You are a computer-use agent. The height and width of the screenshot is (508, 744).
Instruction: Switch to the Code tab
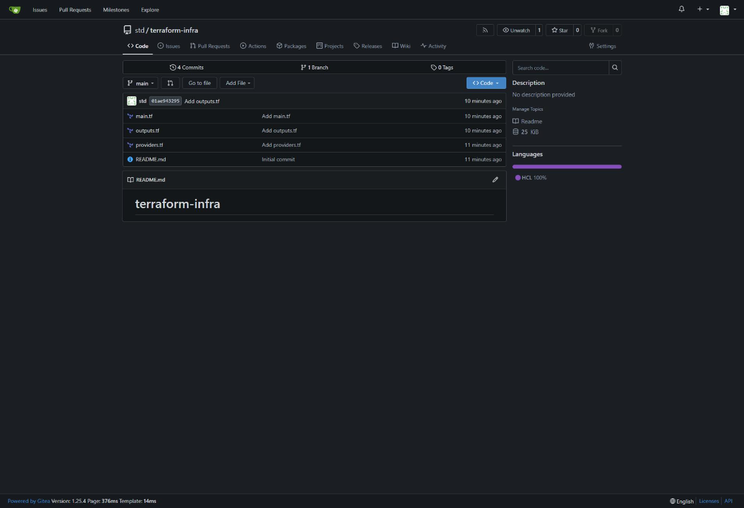pyautogui.click(x=138, y=46)
